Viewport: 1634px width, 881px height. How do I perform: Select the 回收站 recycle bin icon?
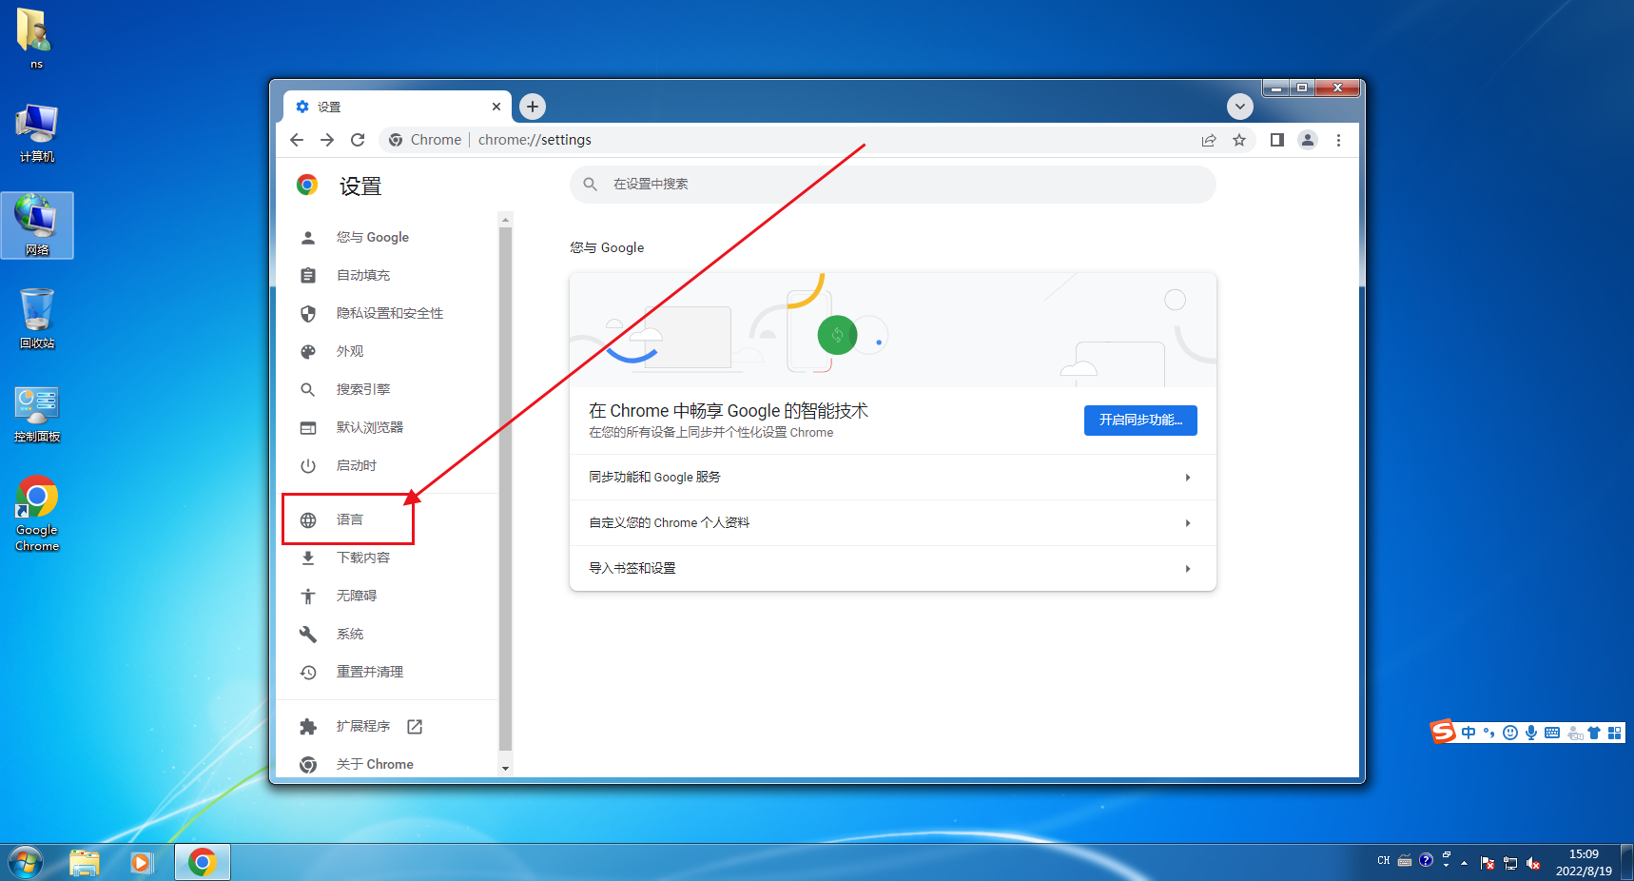pos(37,319)
